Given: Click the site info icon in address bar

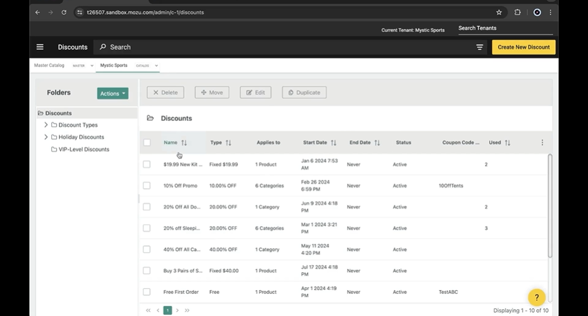Looking at the screenshot, I should click(x=79, y=13).
